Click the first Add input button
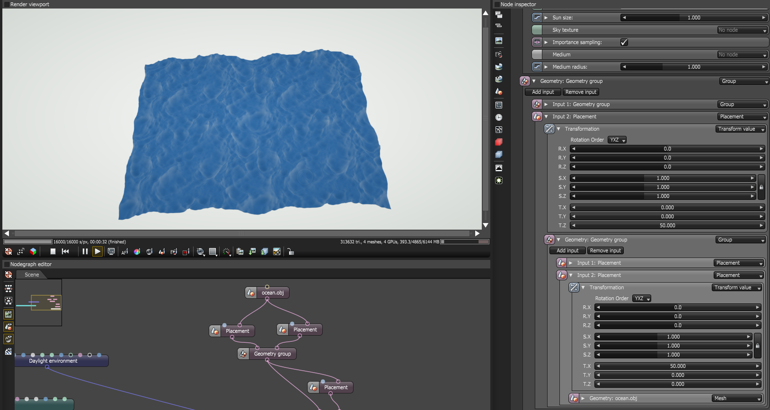This screenshot has width=770, height=410. pos(543,92)
